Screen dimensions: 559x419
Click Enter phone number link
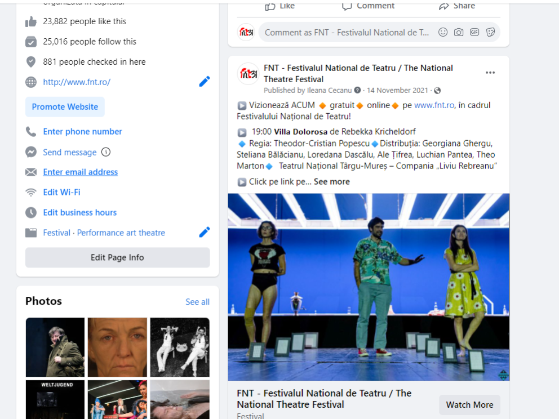tap(82, 131)
